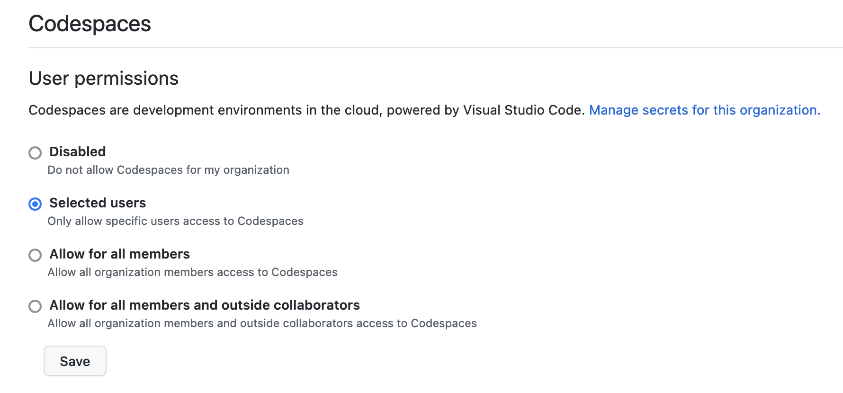The width and height of the screenshot is (843, 393).
Task: Click the Codespaces page heading
Action: click(x=90, y=24)
